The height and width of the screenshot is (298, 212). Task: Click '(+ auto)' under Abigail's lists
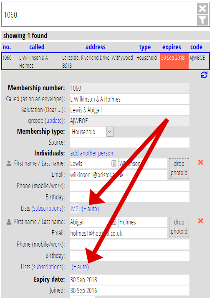tap(80, 267)
